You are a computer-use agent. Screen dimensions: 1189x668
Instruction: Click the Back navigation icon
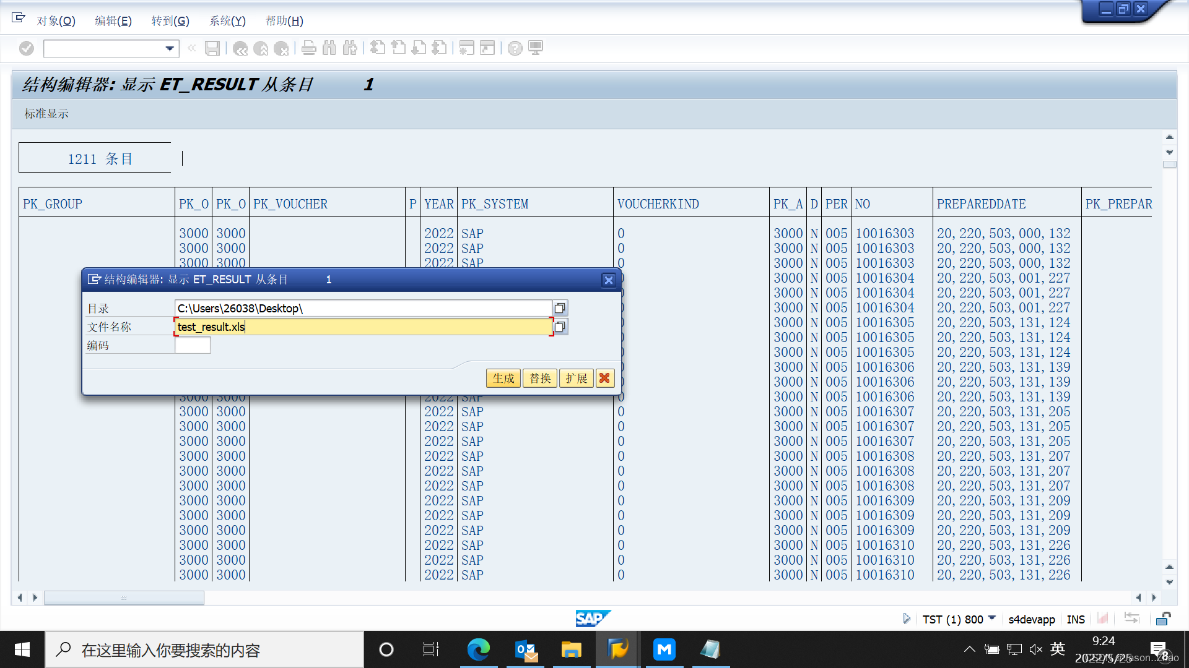click(240, 48)
